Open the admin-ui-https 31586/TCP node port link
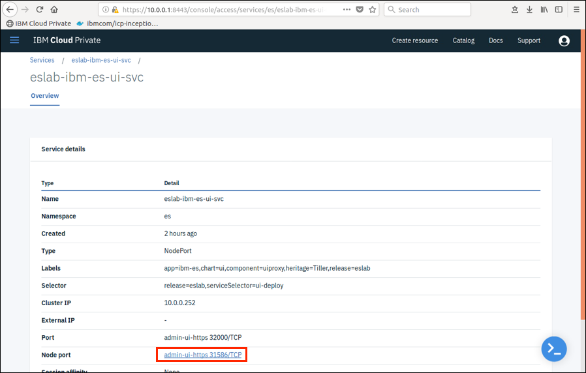 [203, 355]
